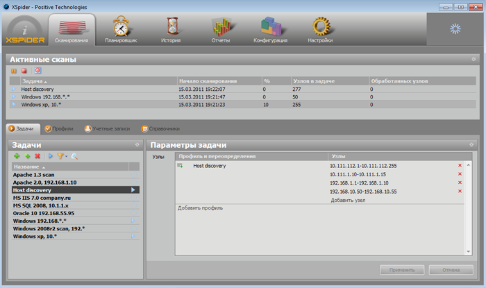486x288 pixels.
Task: Stop the scan with the red stop icon
Action: pos(24,71)
